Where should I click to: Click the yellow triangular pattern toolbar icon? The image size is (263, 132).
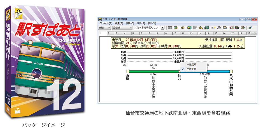(201, 28)
